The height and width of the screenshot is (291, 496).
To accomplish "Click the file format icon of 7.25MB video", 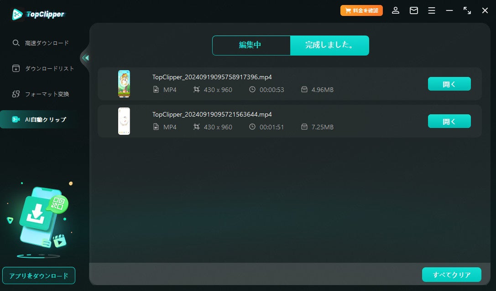I will pyautogui.click(x=156, y=127).
